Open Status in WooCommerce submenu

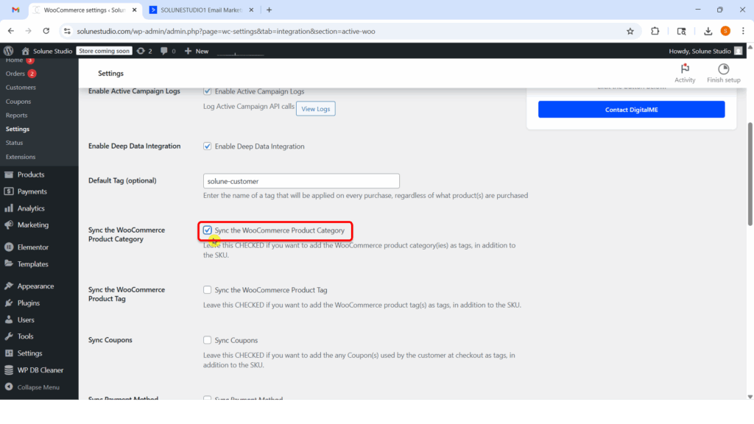point(15,143)
